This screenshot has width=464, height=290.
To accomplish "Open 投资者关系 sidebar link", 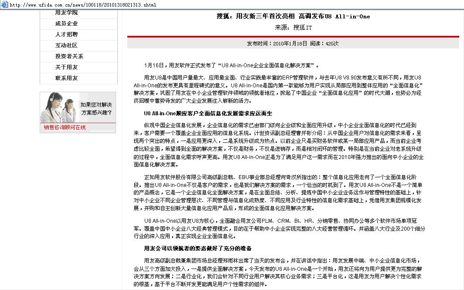I will tap(69, 56).
